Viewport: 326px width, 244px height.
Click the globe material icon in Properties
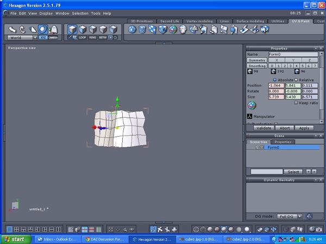252,105
